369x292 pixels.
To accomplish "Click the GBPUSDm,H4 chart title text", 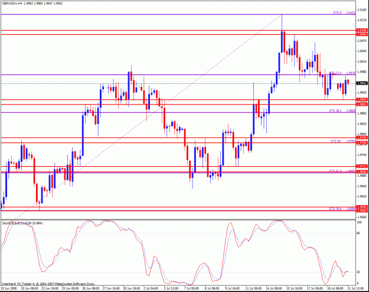I will point(12,4).
